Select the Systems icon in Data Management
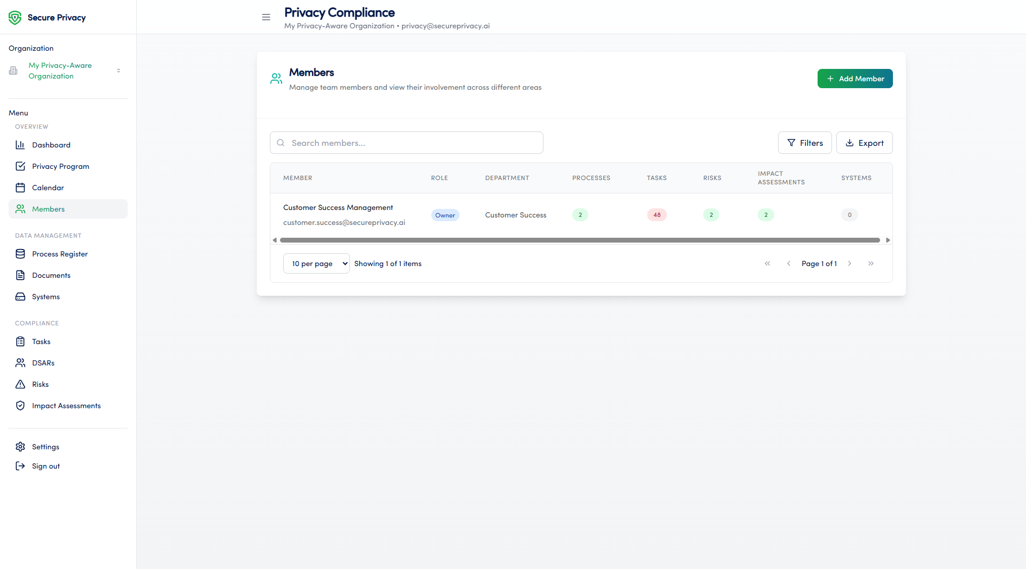 pyautogui.click(x=20, y=297)
